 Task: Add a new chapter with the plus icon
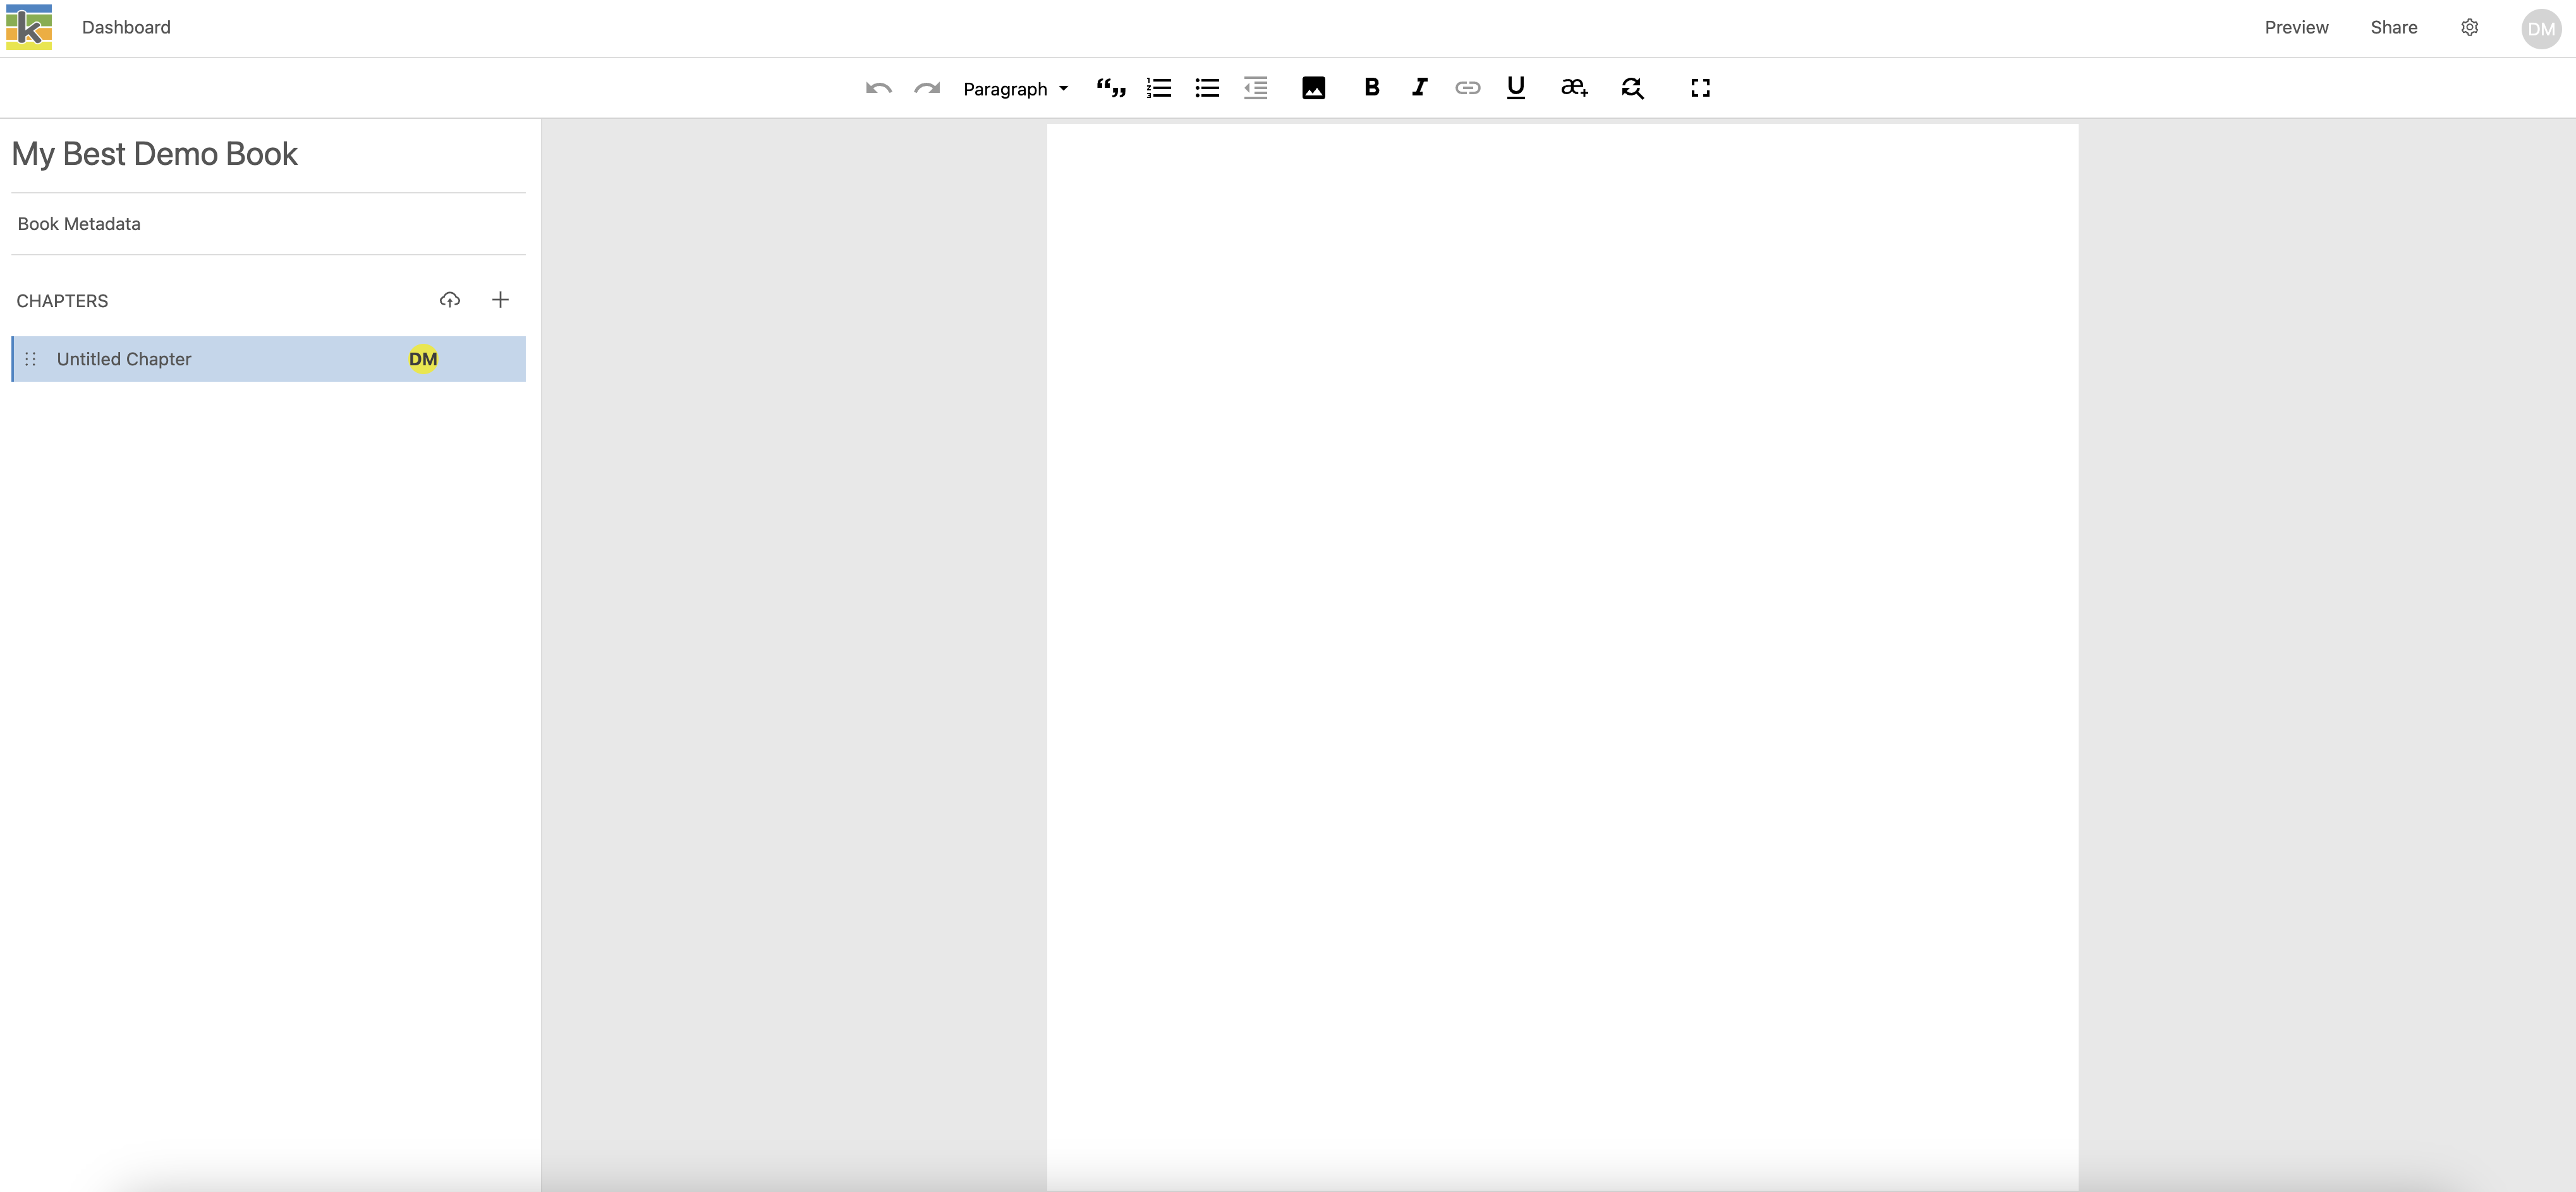coord(500,299)
